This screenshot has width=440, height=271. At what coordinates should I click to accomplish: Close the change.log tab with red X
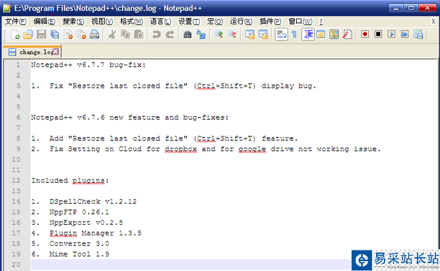pos(56,51)
